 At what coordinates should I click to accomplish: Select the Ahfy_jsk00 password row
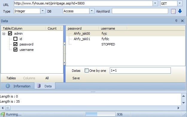pos(82,34)
